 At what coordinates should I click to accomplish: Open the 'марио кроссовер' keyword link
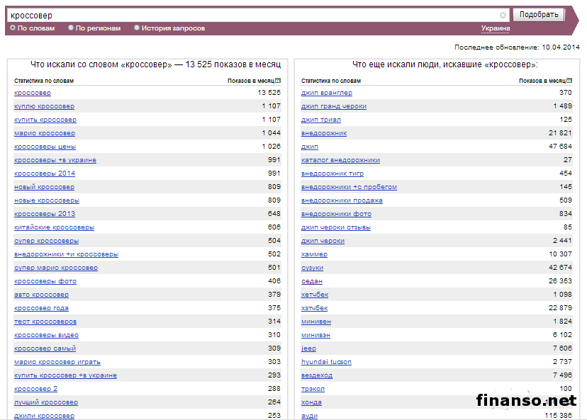tap(44, 133)
